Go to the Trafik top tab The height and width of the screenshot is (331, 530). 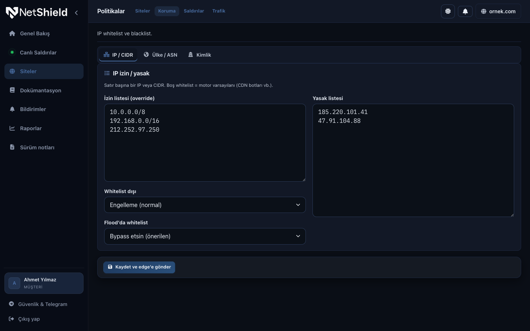point(219,11)
